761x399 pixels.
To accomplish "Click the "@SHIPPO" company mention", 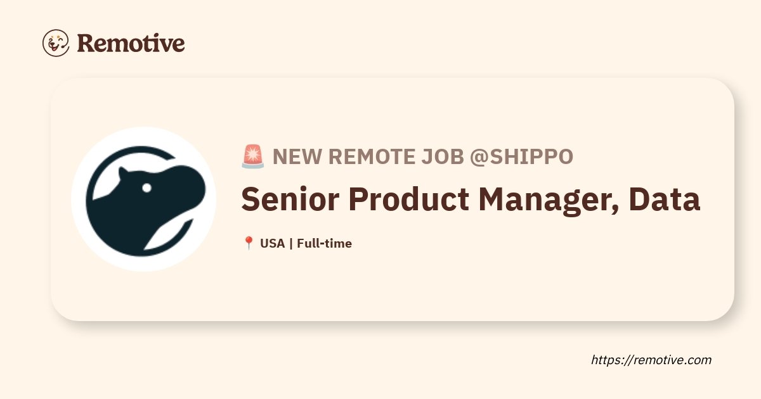I will 521,156.
